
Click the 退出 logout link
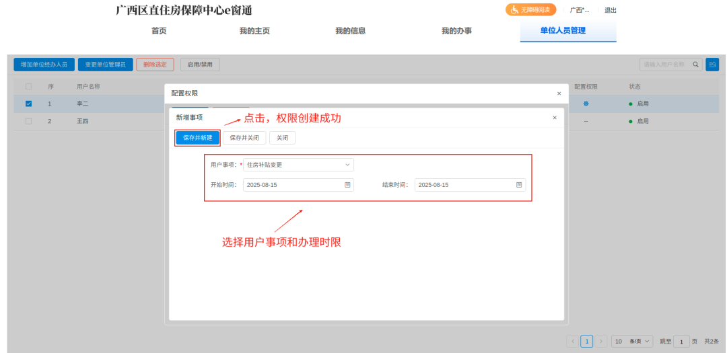[x=611, y=10]
